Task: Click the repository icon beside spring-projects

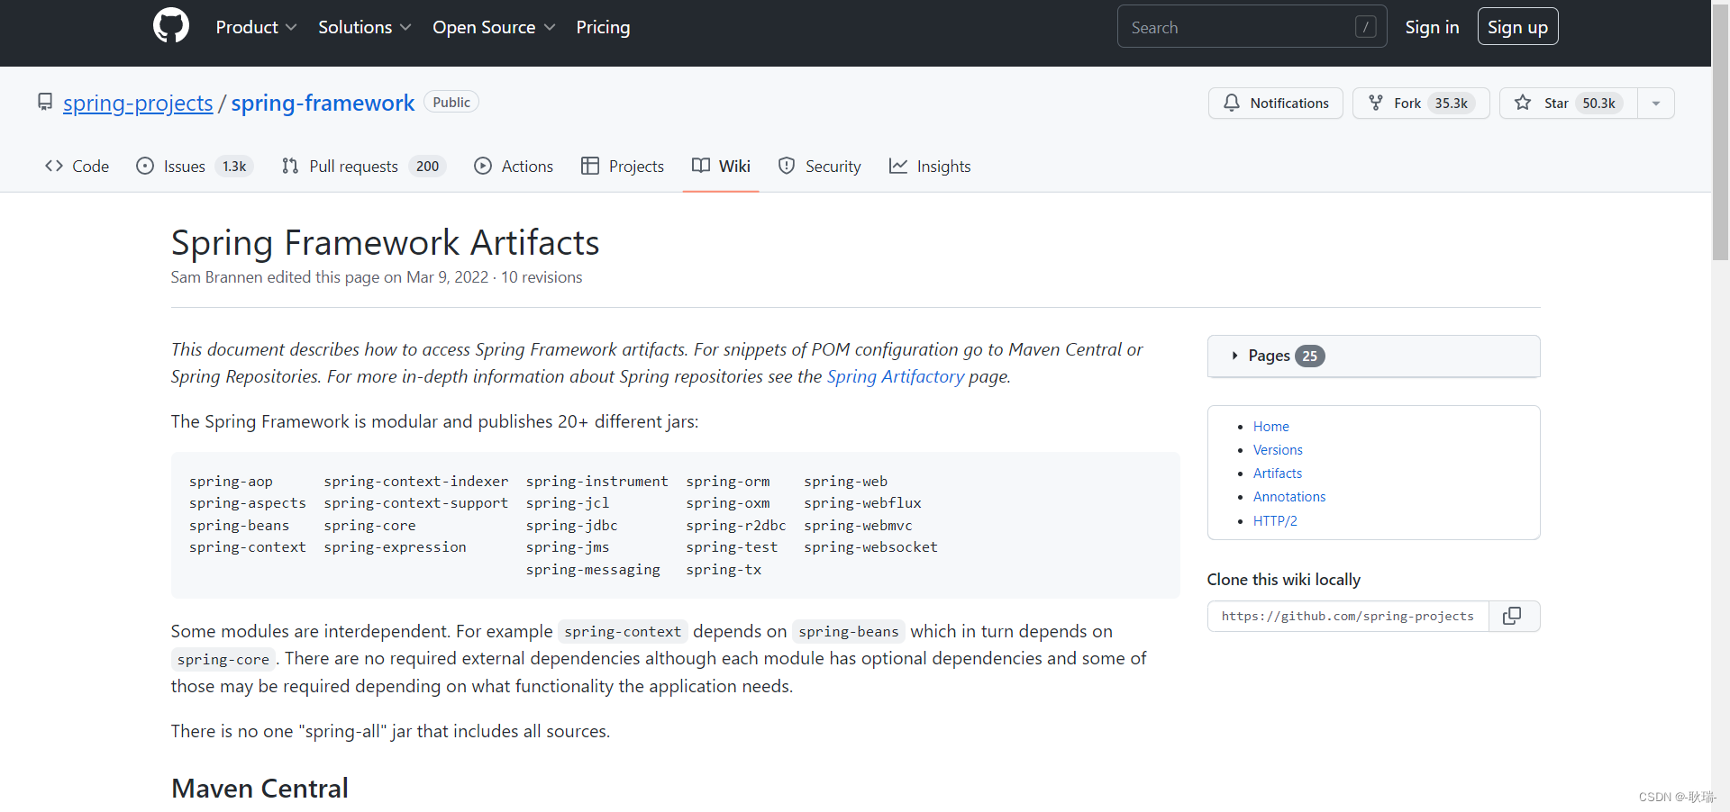Action: pyautogui.click(x=45, y=102)
